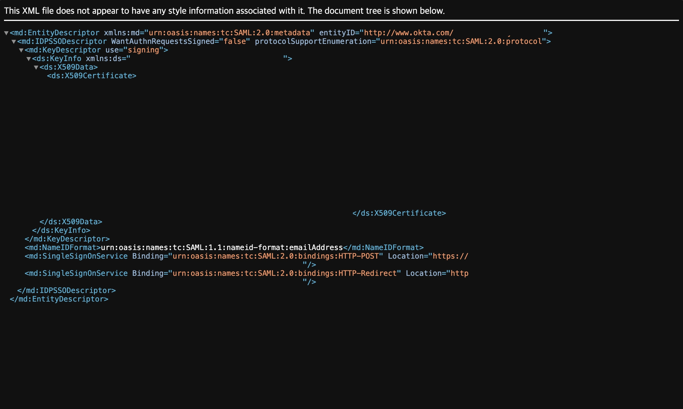Click the okta.com entityID value
This screenshot has height=409, width=683.
[408, 33]
